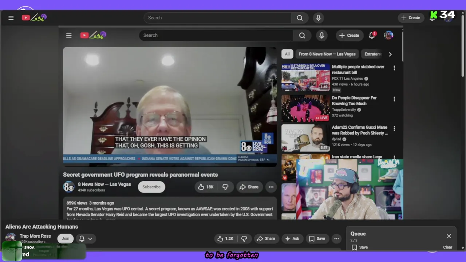The image size is (466, 262).
Task: Open 8 News Now — Las Vegas channel link
Action: [104, 184]
